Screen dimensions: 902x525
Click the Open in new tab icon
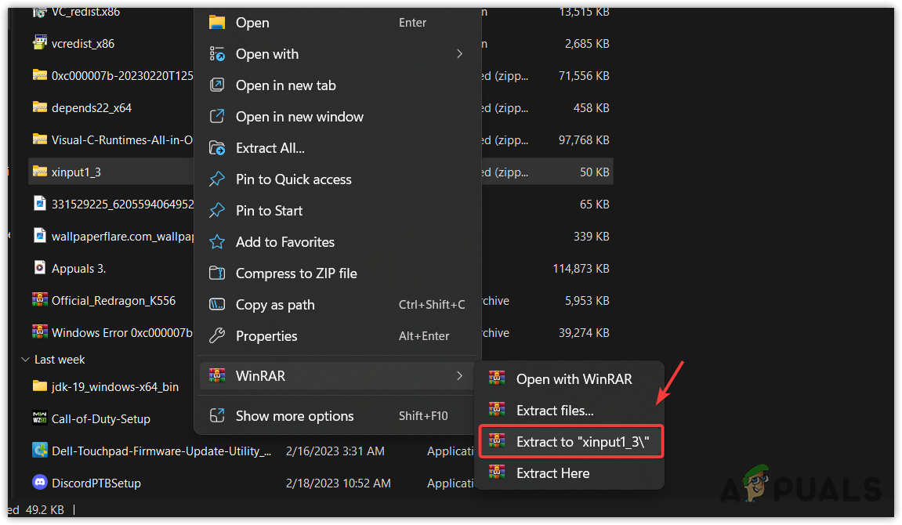pos(216,85)
